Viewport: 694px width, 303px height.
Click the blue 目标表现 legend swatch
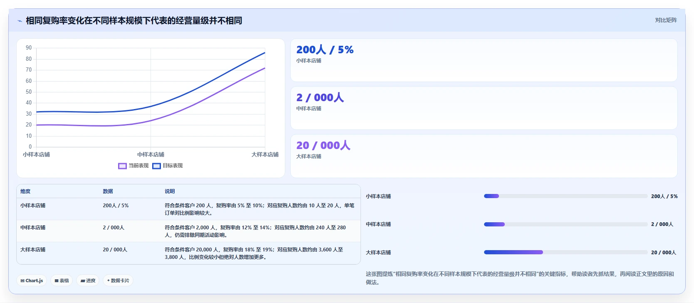point(156,166)
